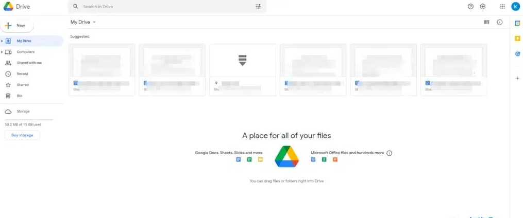This screenshot has width=523, height=218.
Task: Switch to list layout view
Action: click(486, 22)
